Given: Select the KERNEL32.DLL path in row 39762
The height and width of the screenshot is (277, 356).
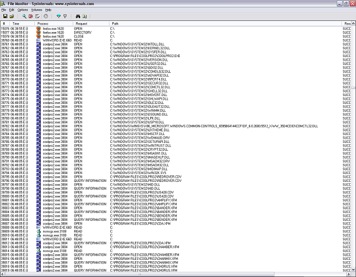Looking at the screenshot, I should pyautogui.click(x=140, y=48).
